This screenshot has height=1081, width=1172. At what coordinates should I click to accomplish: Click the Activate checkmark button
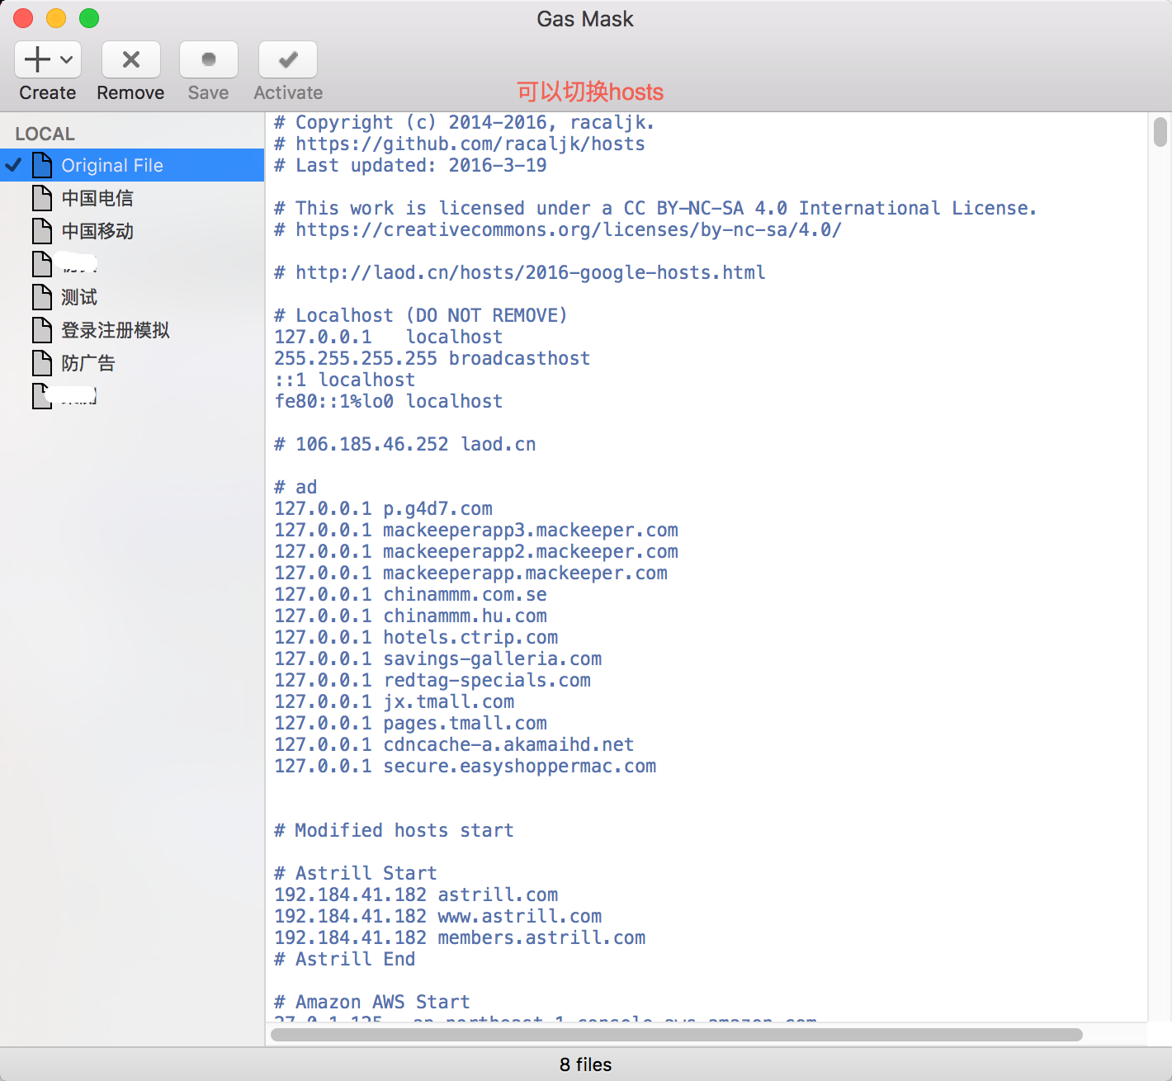click(288, 59)
